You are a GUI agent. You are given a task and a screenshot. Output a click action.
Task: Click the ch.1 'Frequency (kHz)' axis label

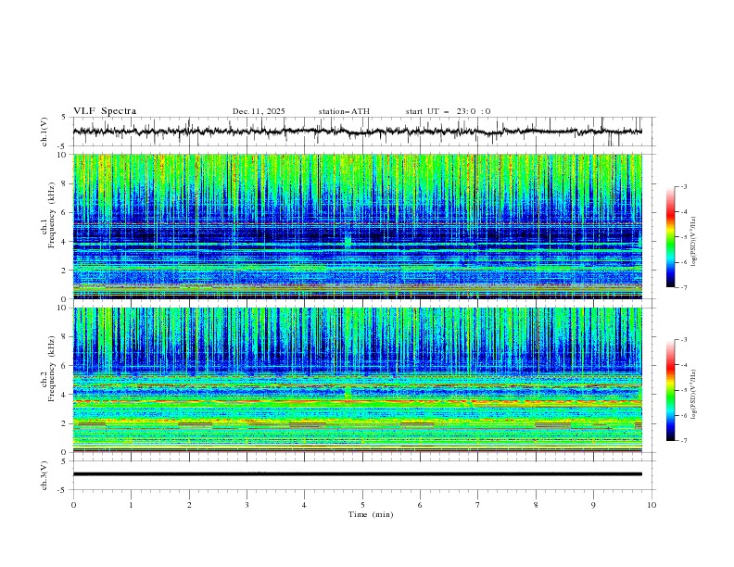click(x=52, y=216)
